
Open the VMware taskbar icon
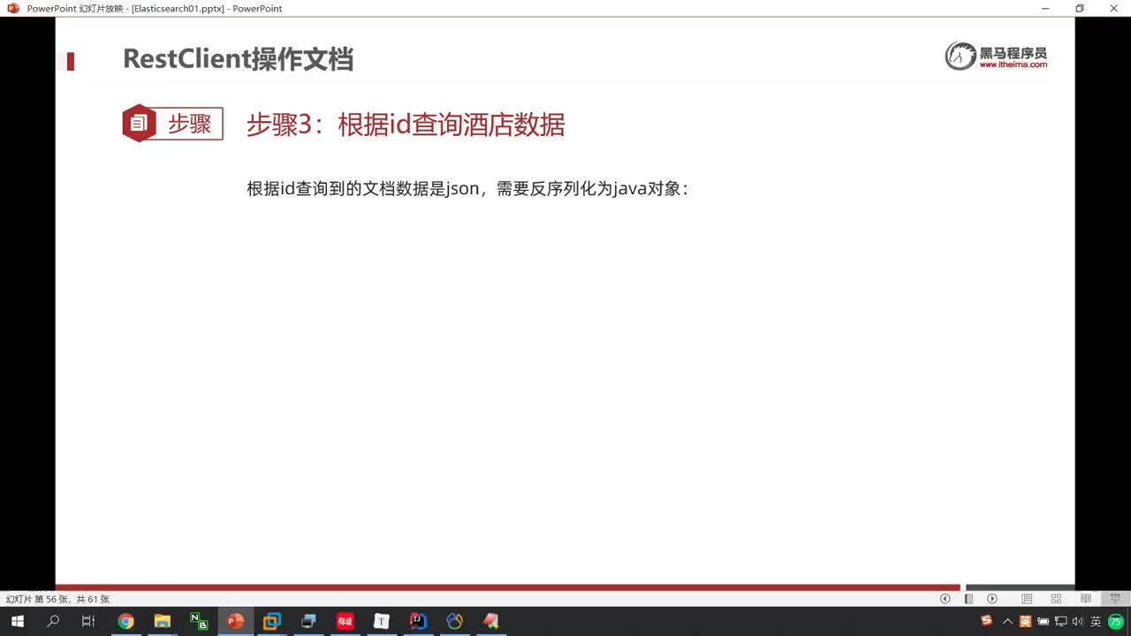(x=272, y=621)
